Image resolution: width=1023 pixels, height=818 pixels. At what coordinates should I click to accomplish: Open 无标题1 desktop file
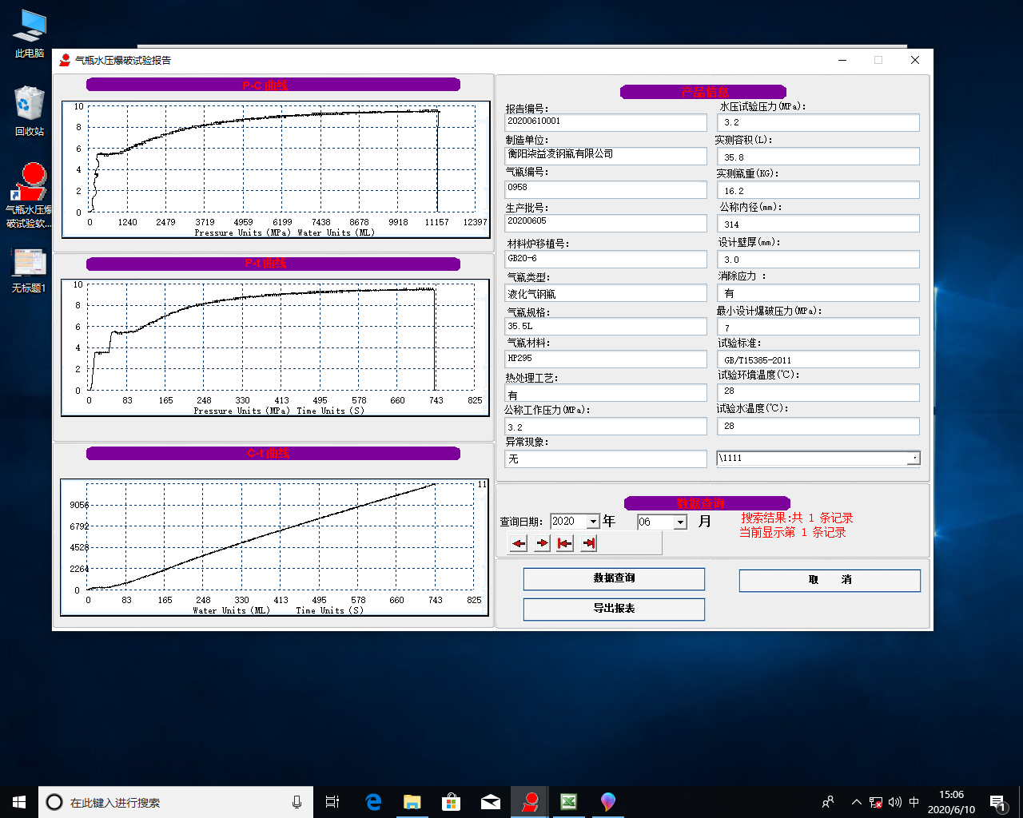click(30, 271)
